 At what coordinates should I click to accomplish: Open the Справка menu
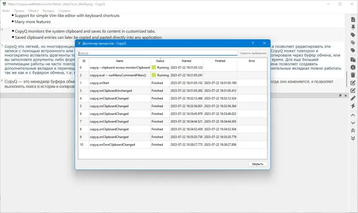click(64, 11)
